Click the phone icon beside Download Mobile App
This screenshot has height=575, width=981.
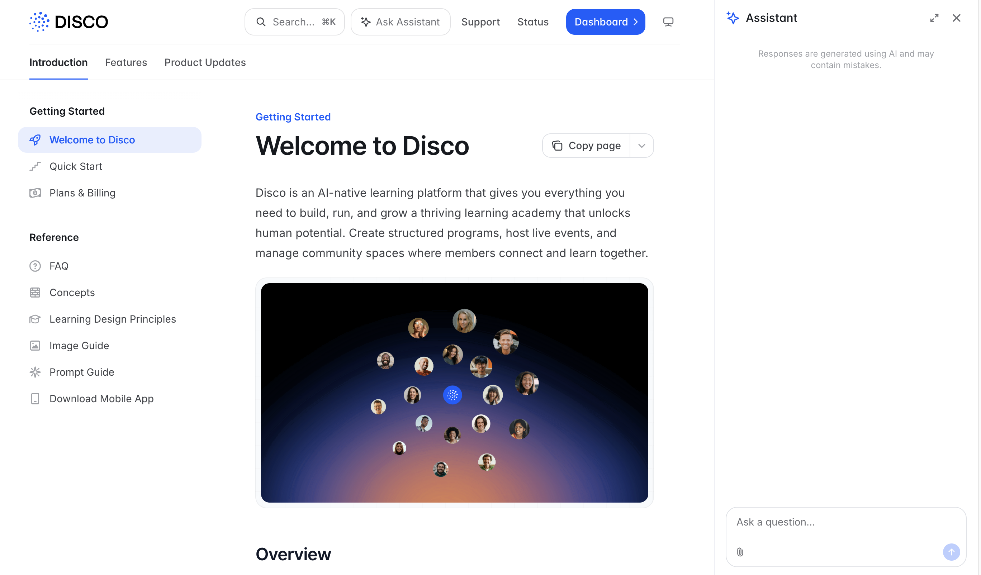(35, 398)
